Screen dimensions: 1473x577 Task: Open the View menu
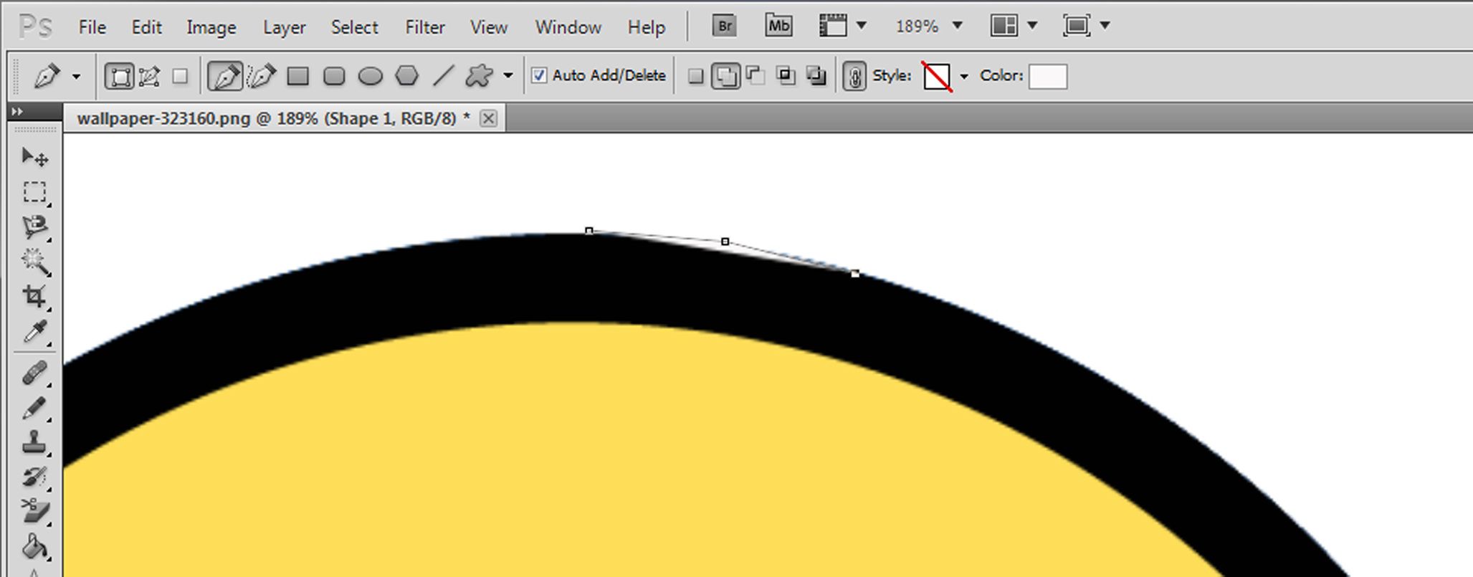(489, 27)
